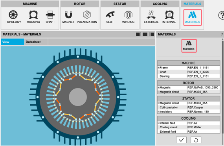This screenshot has height=146, width=224.
Task: Click the light gray shaft circle in motor view
Action: coord(78,97)
